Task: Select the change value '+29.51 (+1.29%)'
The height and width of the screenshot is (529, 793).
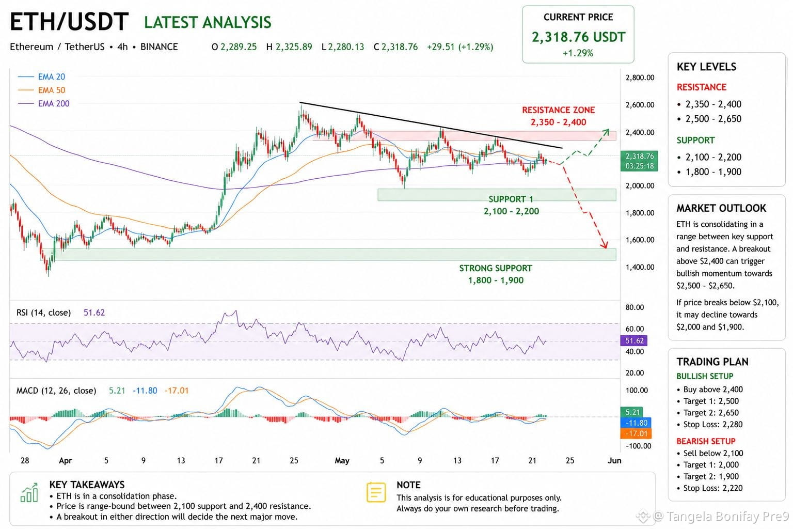Action: point(460,47)
